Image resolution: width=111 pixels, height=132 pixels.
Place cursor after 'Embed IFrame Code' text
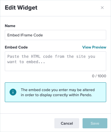point(43,35)
